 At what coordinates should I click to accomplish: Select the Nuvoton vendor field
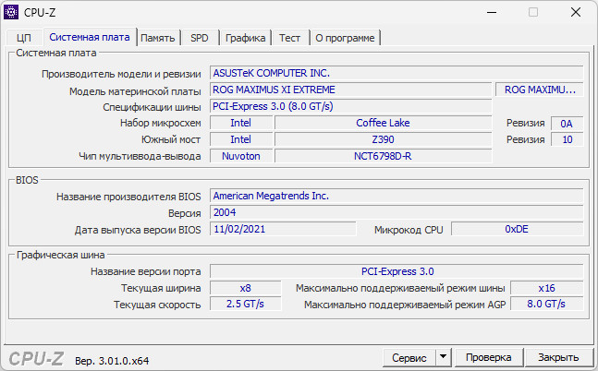(x=241, y=156)
